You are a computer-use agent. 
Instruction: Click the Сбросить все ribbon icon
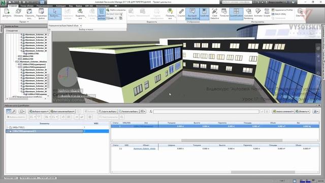(29, 14)
